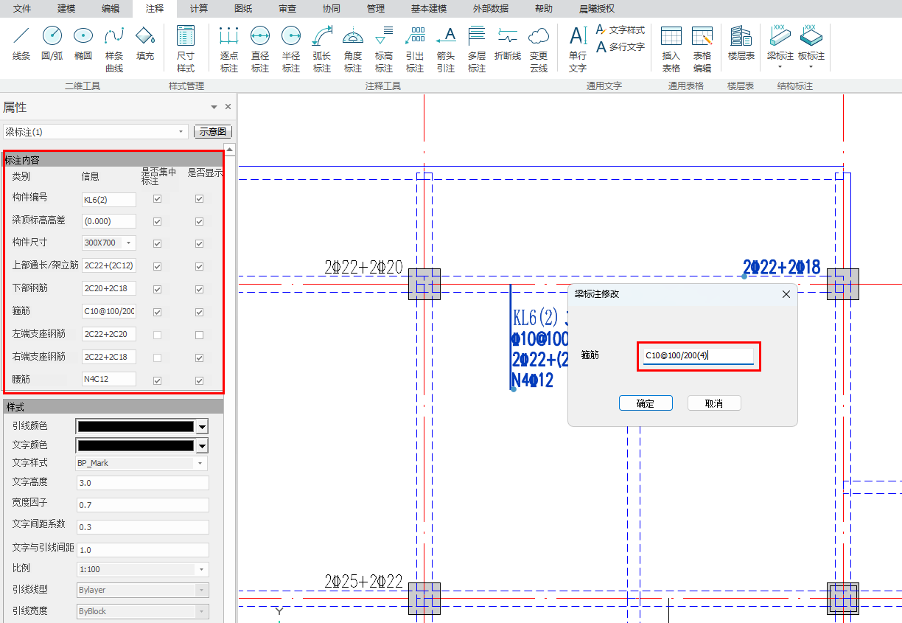Open the 比例 1:100 scale dropdown
902x623 pixels.
pos(200,570)
